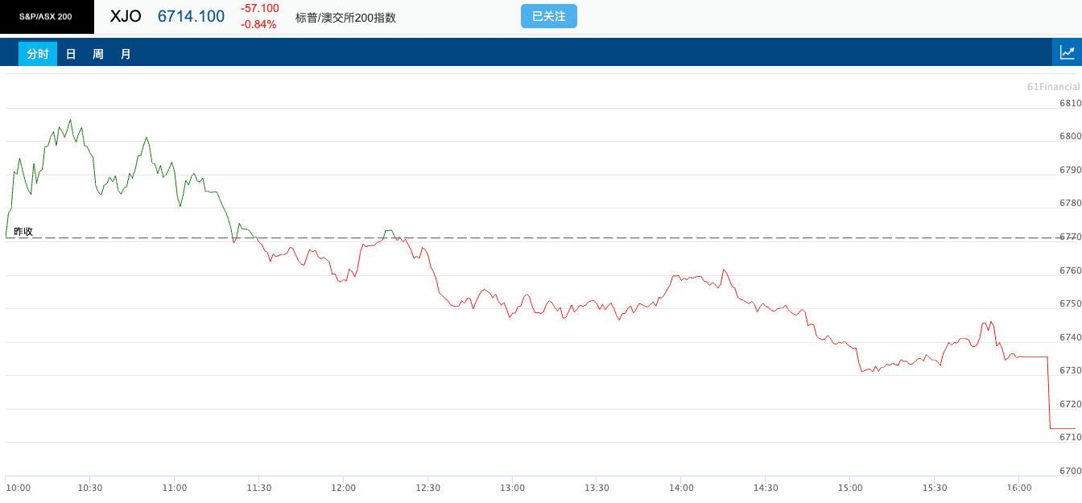Click the 6770 y-axis label
The width and height of the screenshot is (1082, 503).
pos(1070,237)
